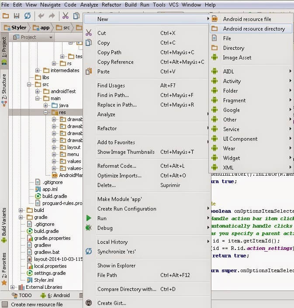Collapse the main folder node
This screenshot has height=308, width=294.
pos(37,98)
